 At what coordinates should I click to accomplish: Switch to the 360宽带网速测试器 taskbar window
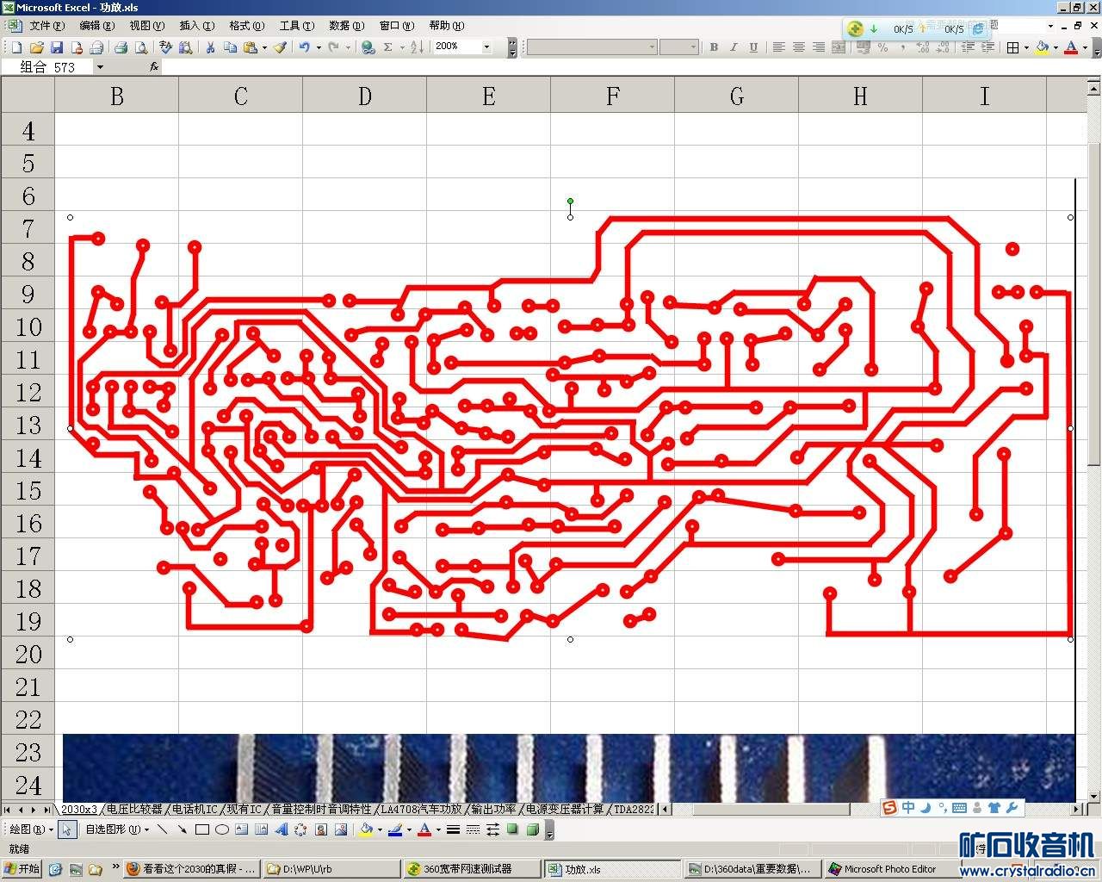tap(471, 869)
